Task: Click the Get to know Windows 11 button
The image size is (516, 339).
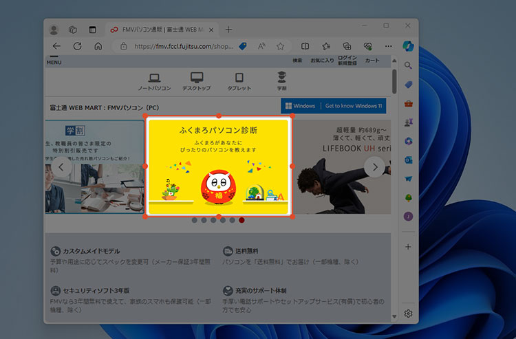Action: (x=352, y=106)
